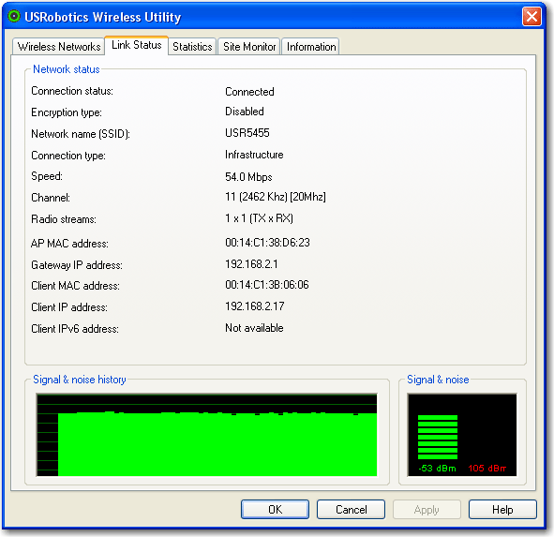Switch to the Wireless Networks tab
The width and height of the screenshot is (554, 537).
pyautogui.click(x=59, y=47)
